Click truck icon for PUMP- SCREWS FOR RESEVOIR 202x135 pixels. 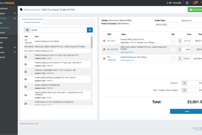(26, 86)
